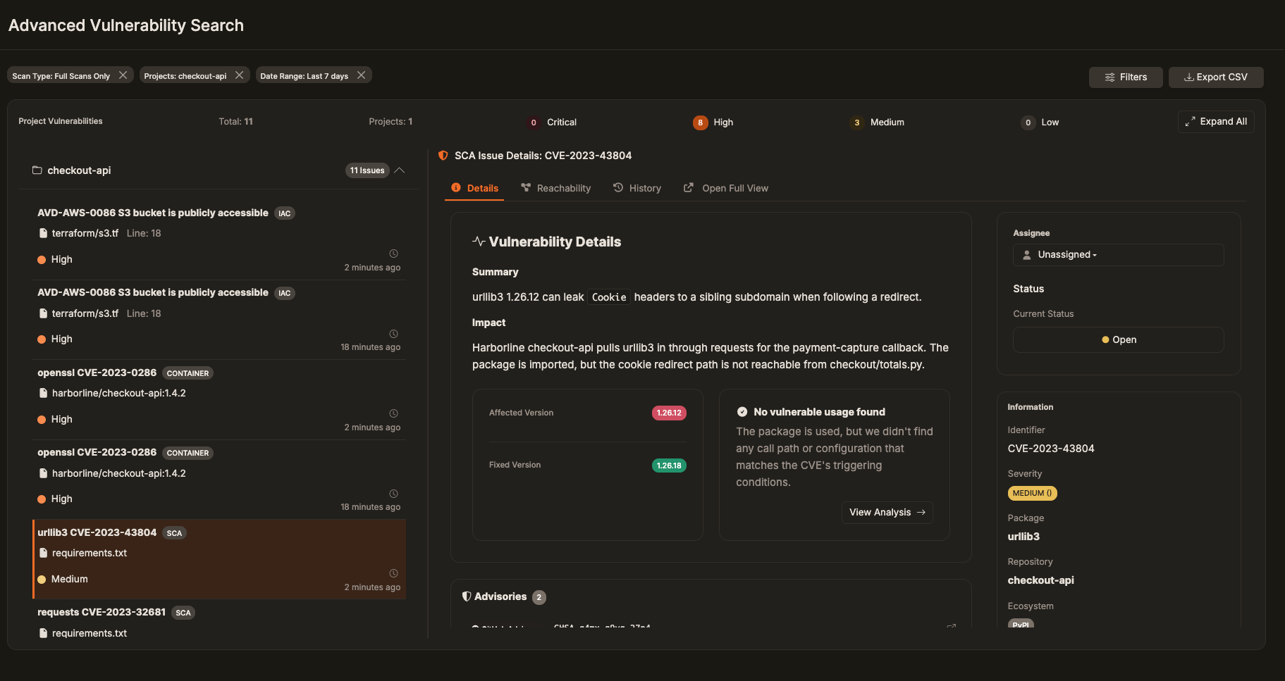This screenshot has width=1285, height=681.
Task: Click the pulse icon beside Vulnerability Details
Action: tap(479, 242)
